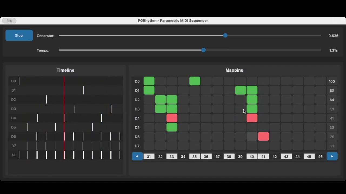The height and width of the screenshot is (194, 346).
Task: Toggle green cell at D3 column 33
Action: [x=172, y=109]
